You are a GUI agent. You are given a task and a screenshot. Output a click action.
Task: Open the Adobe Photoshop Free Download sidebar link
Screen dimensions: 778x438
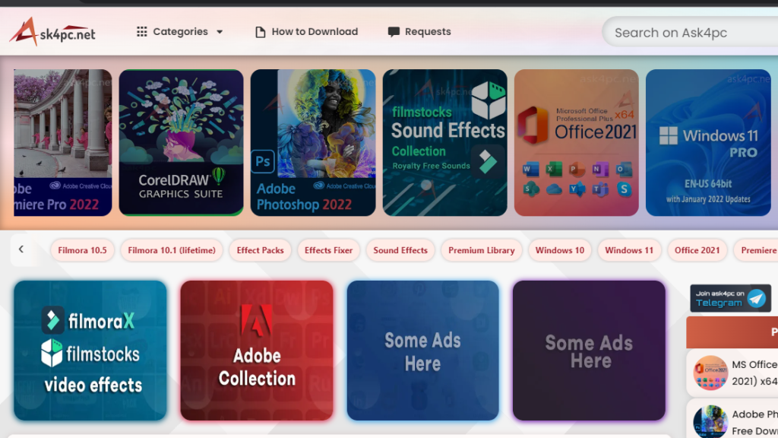tap(754, 422)
